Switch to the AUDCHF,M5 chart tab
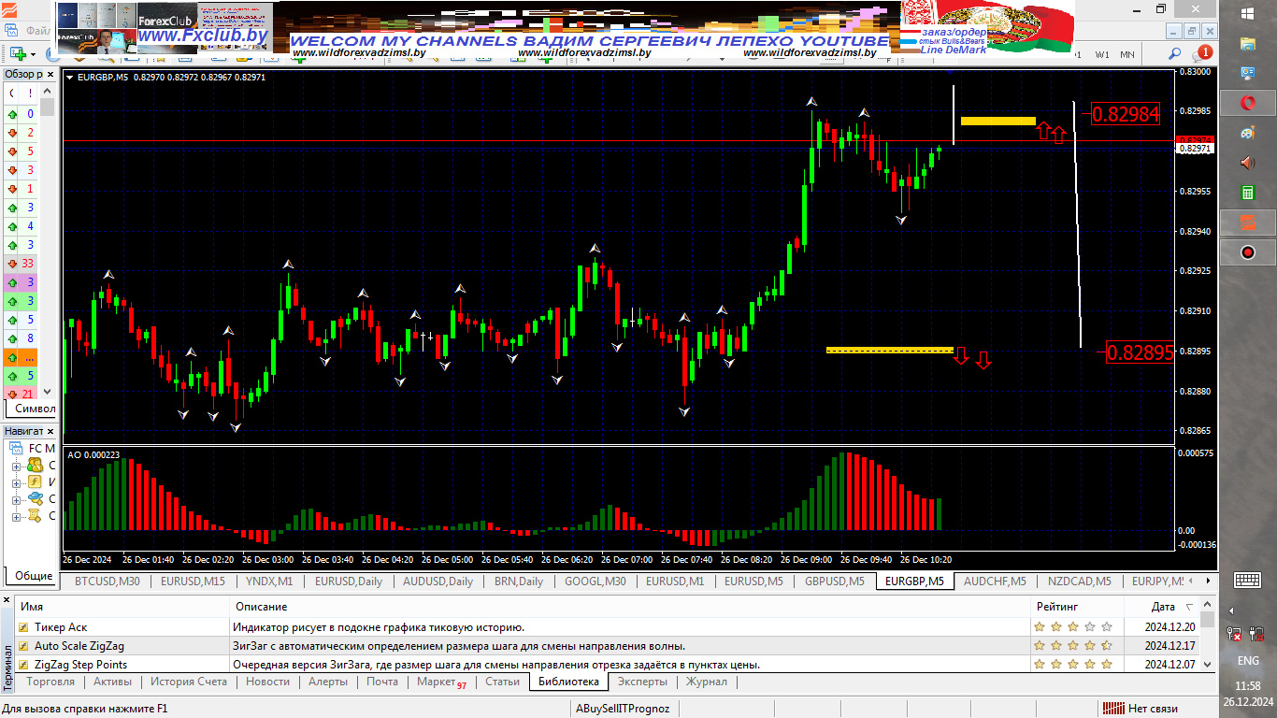This screenshot has height=718, width=1277. click(x=995, y=582)
